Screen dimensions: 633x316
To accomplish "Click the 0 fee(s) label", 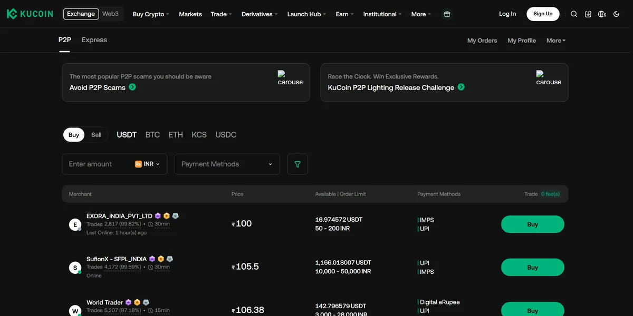I will coord(550,194).
